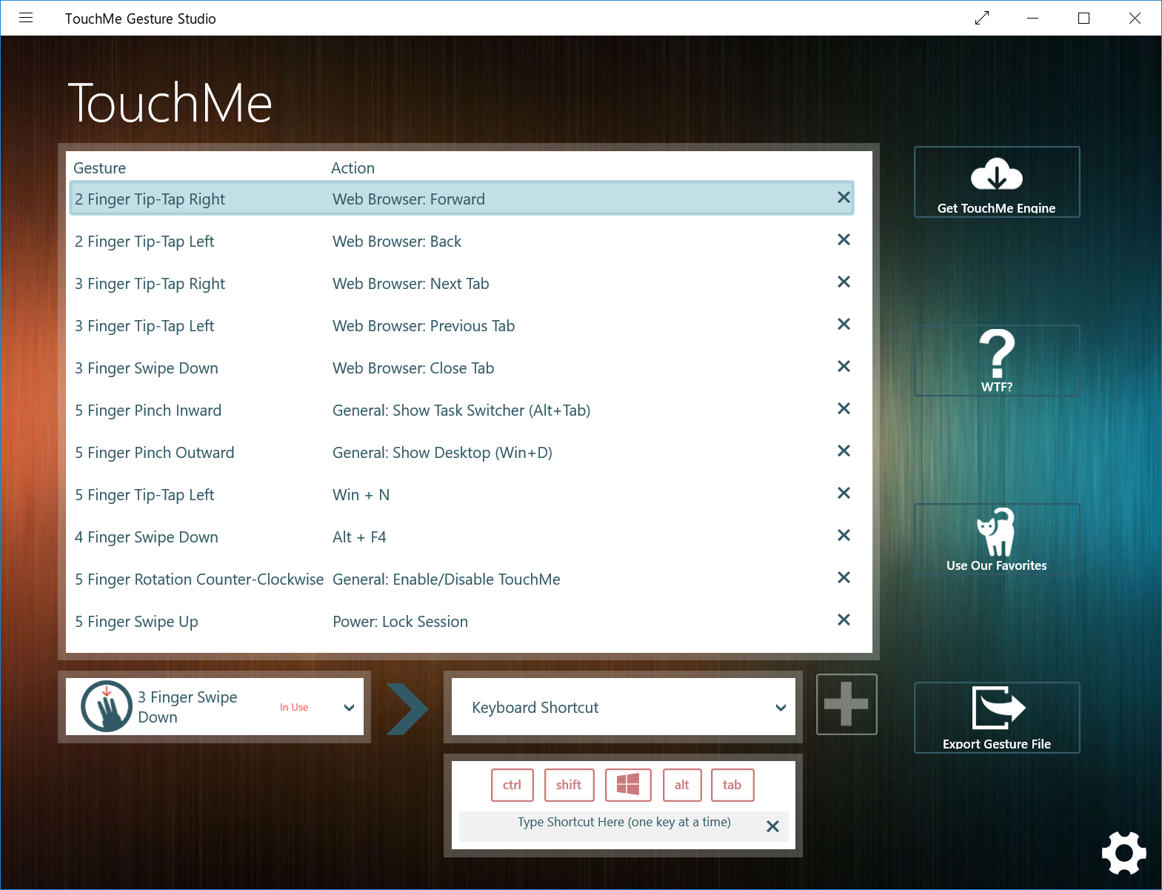
Task: Toggle the ctrl modifier key
Action: click(512, 785)
